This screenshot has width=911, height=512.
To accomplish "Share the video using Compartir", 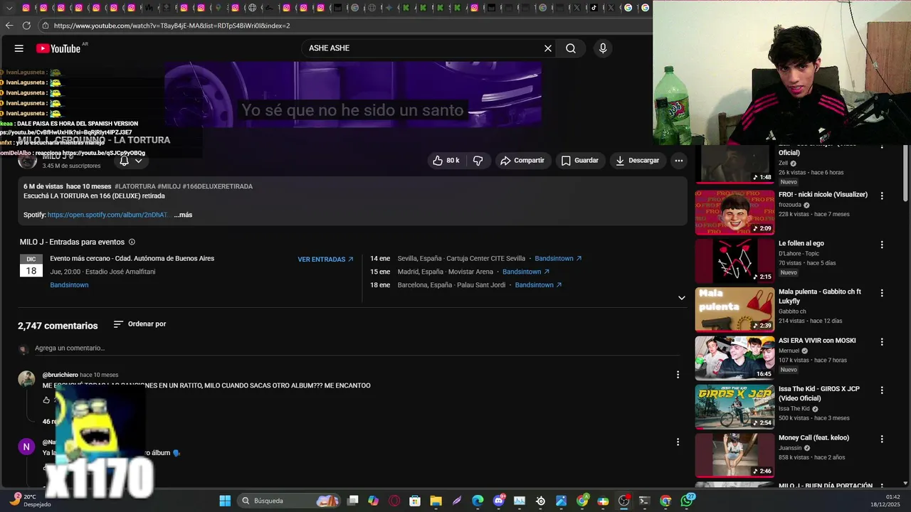I will click(x=522, y=161).
